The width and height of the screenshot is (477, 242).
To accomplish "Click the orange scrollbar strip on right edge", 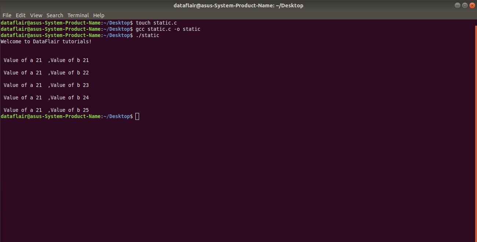I will click(x=476, y=110).
